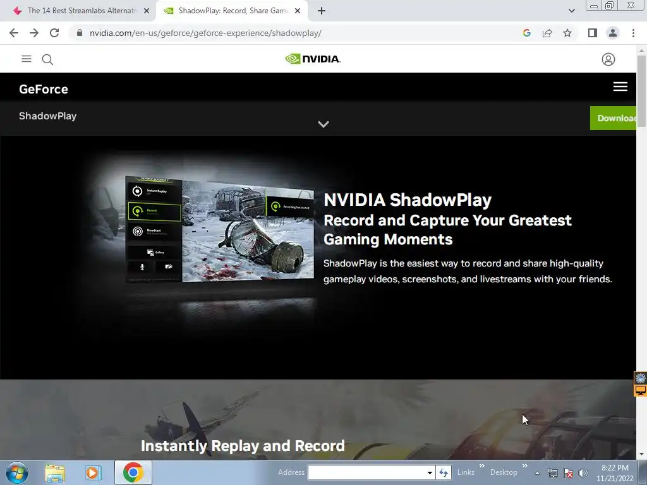Click the scrollbar down arrow
This screenshot has width=647, height=485.
click(x=641, y=454)
